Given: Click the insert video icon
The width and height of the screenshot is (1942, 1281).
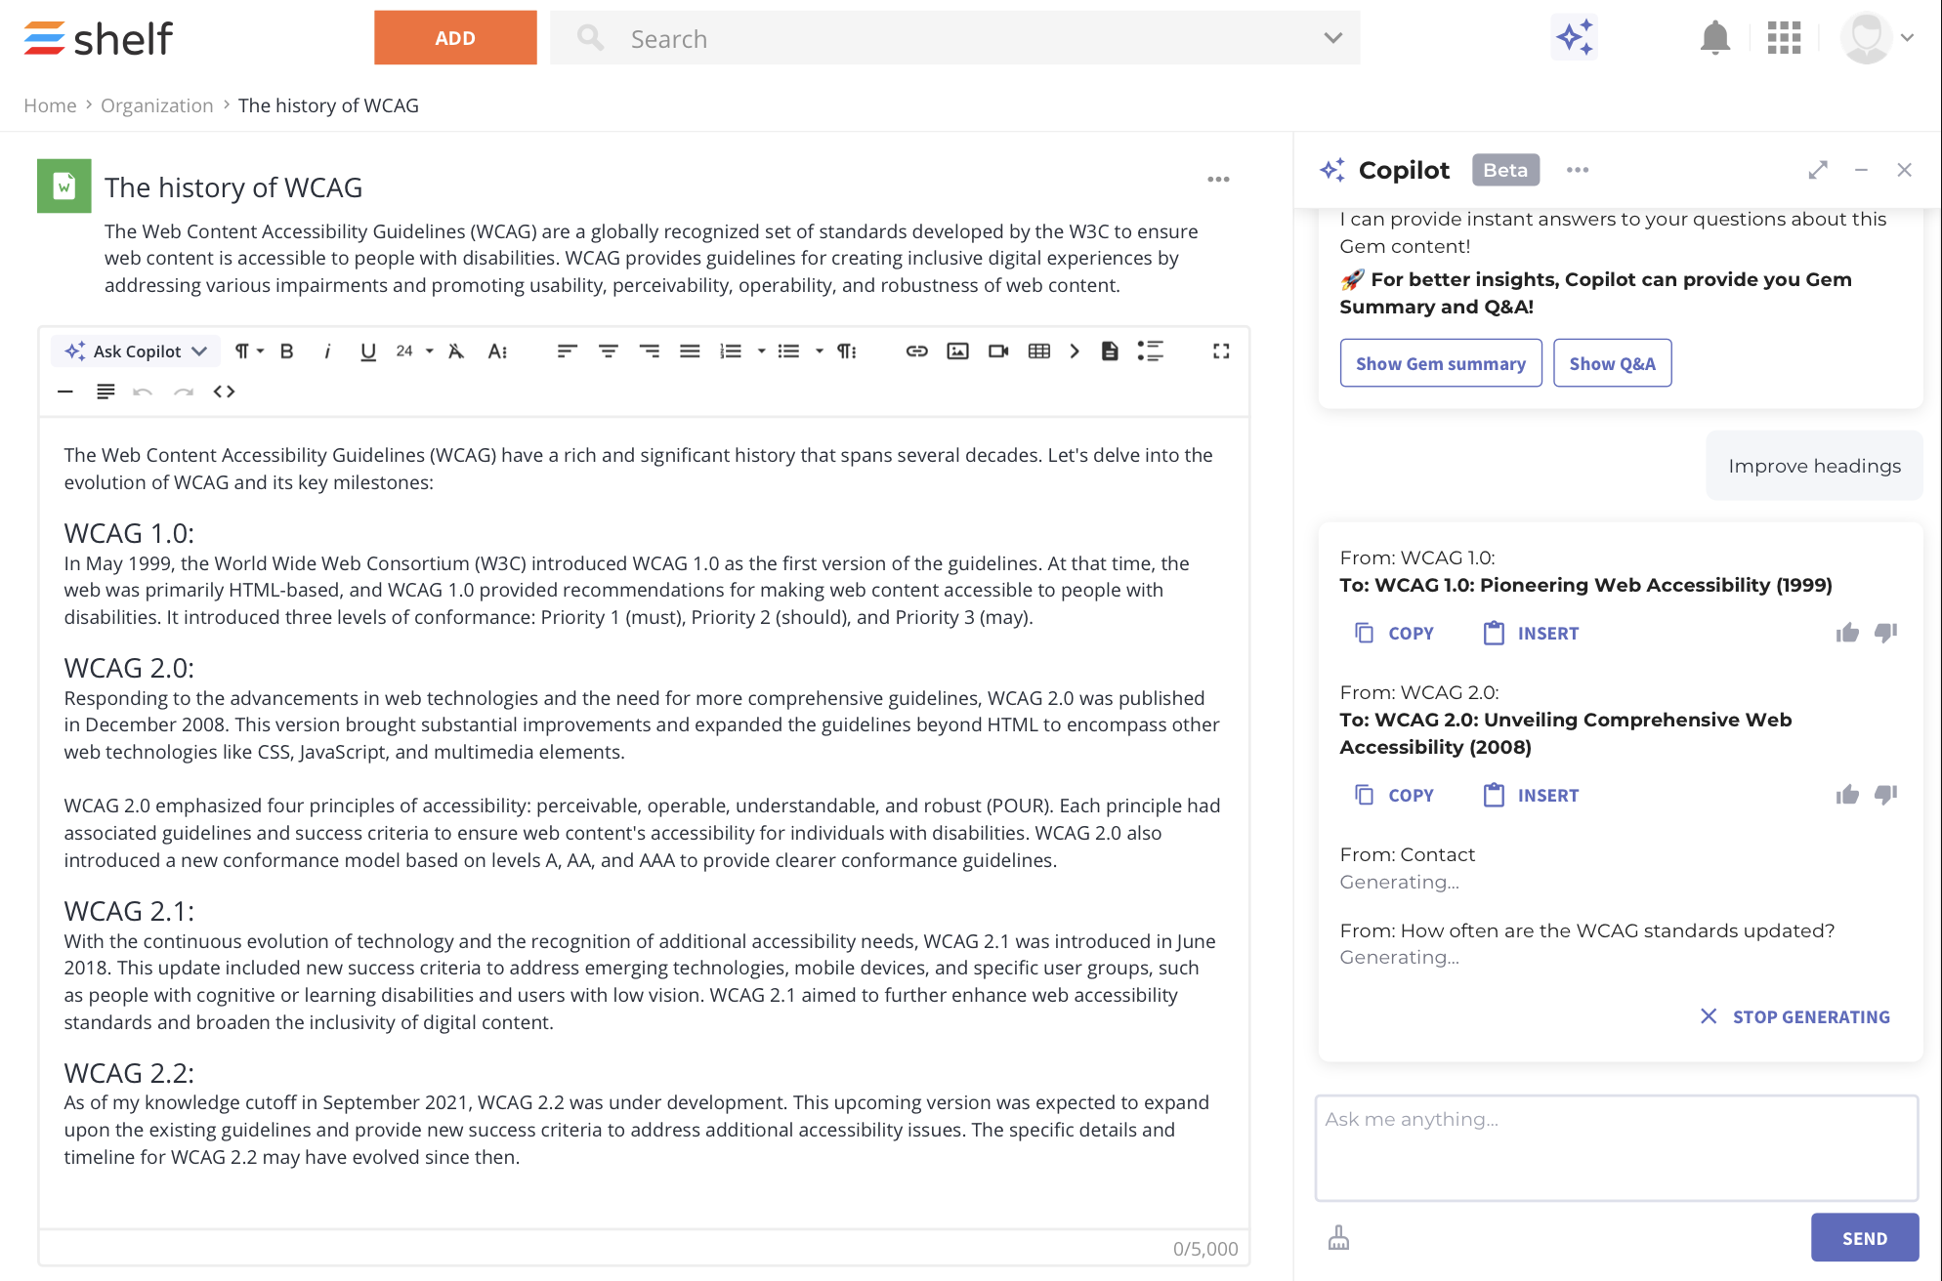Looking at the screenshot, I should [998, 351].
